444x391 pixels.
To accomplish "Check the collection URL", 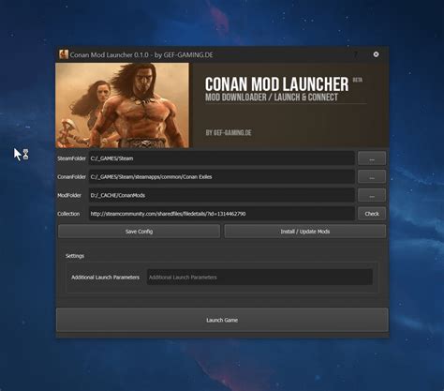I will pyautogui.click(x=372, y=214).
